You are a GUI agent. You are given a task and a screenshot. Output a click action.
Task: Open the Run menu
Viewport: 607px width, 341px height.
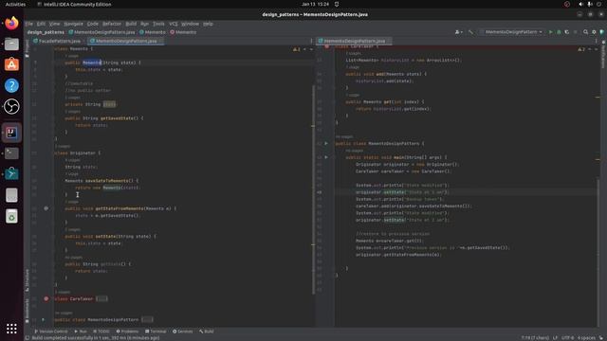tap(144, 24)
